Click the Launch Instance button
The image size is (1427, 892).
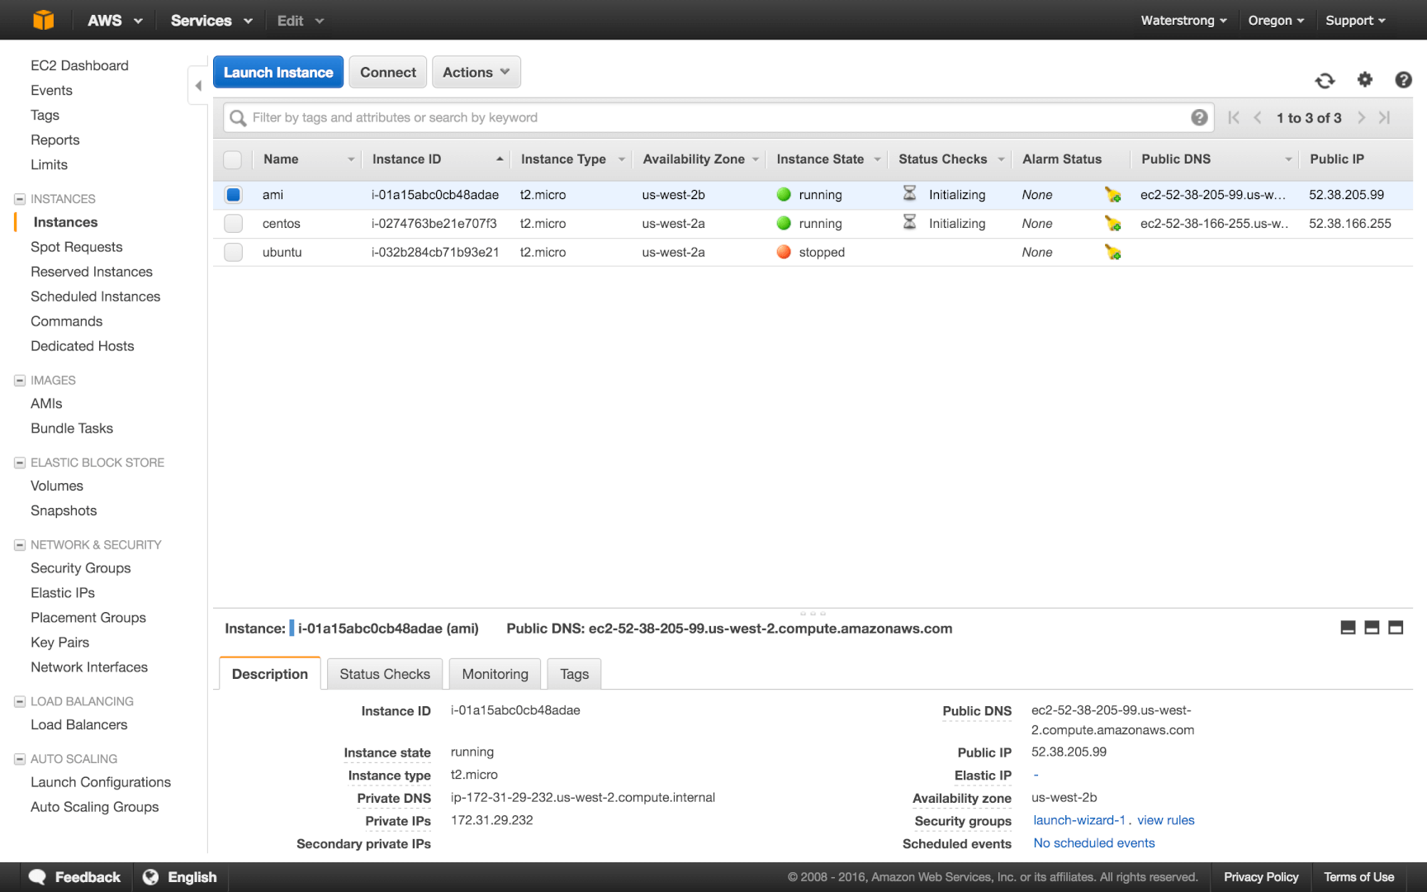click(x=278, y=72)
